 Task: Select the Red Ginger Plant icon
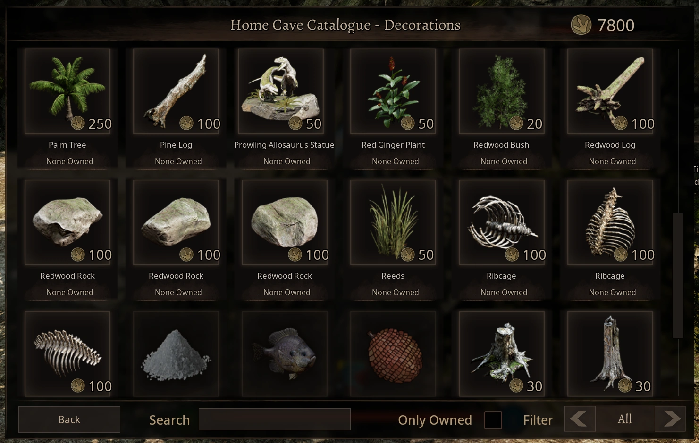(393, 91)
